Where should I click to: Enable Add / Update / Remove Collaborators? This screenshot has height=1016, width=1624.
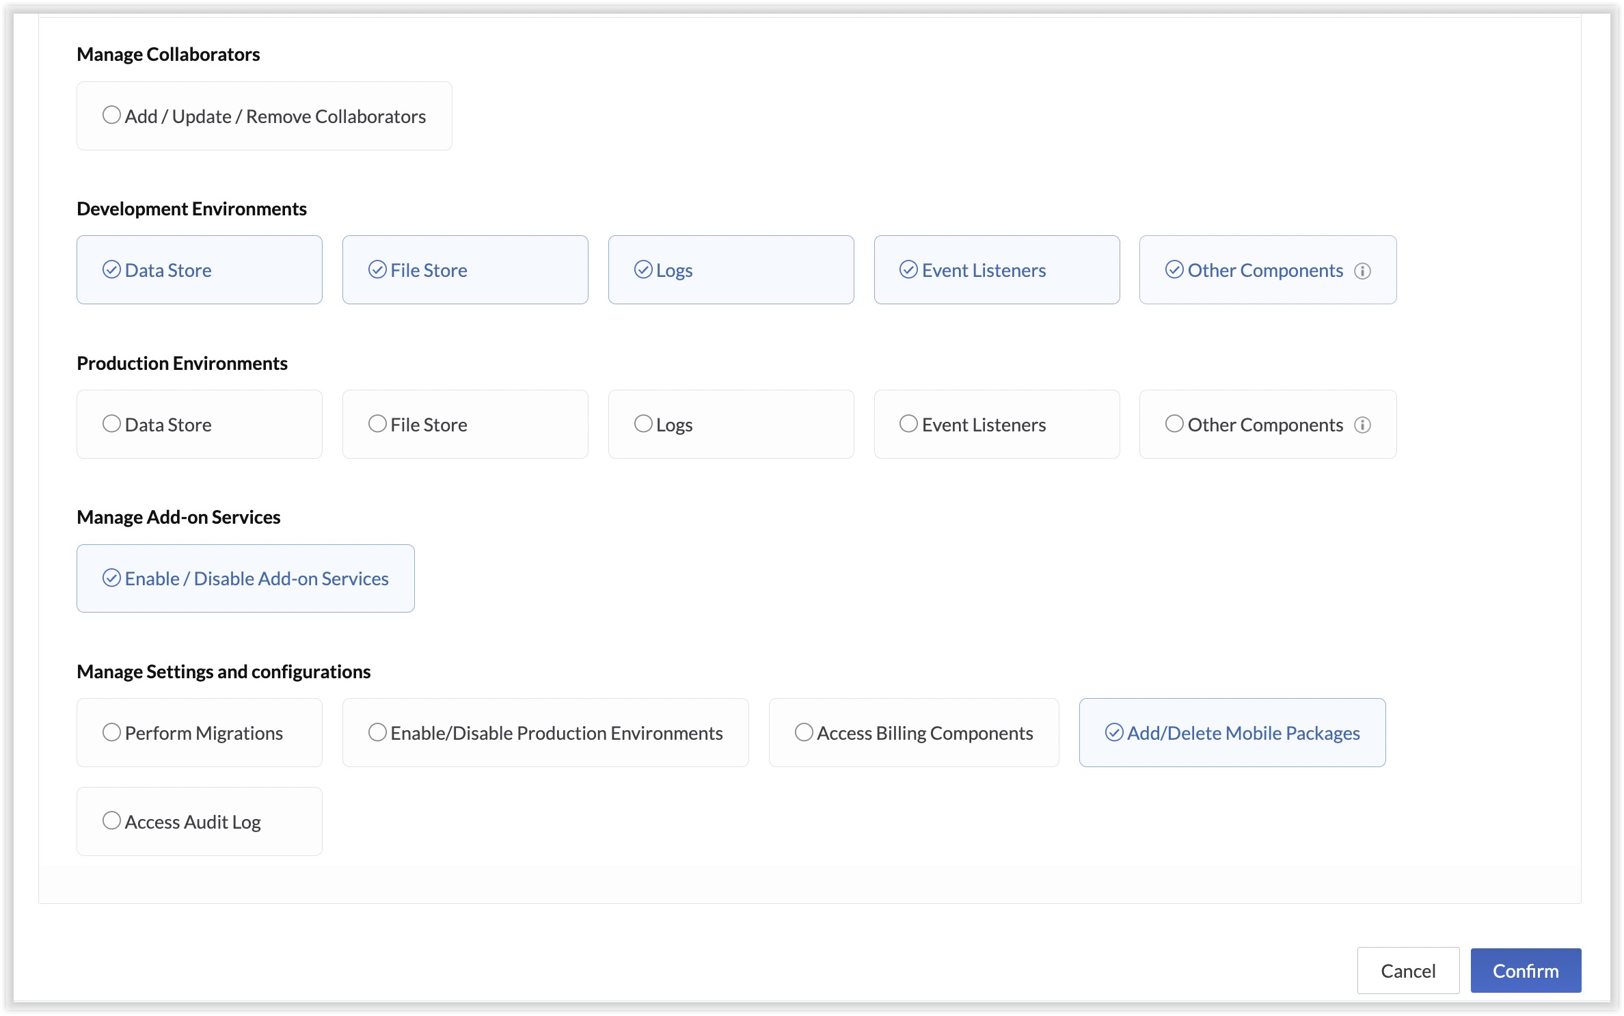pos(111,116)
